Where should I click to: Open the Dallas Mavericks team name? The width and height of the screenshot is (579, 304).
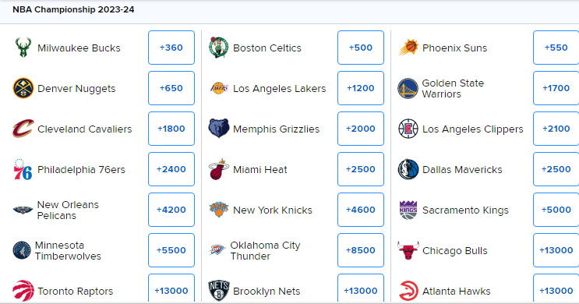pyautogui.click(x=462, y=170)
